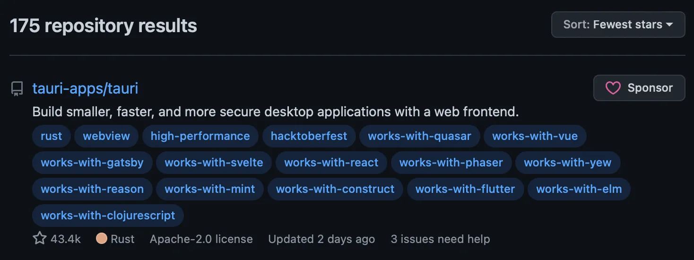The height and width of the screenshot is (260, 694).
Task: Open the high-performance topic tag
Action: point(200,136)
